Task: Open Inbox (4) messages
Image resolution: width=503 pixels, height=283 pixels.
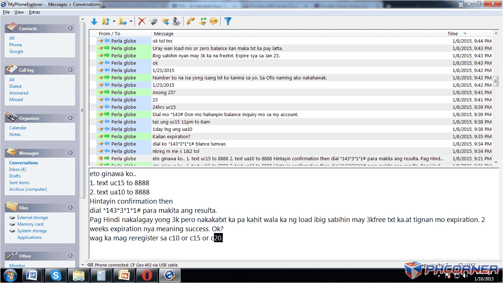Action: click(x=17, y=169)
